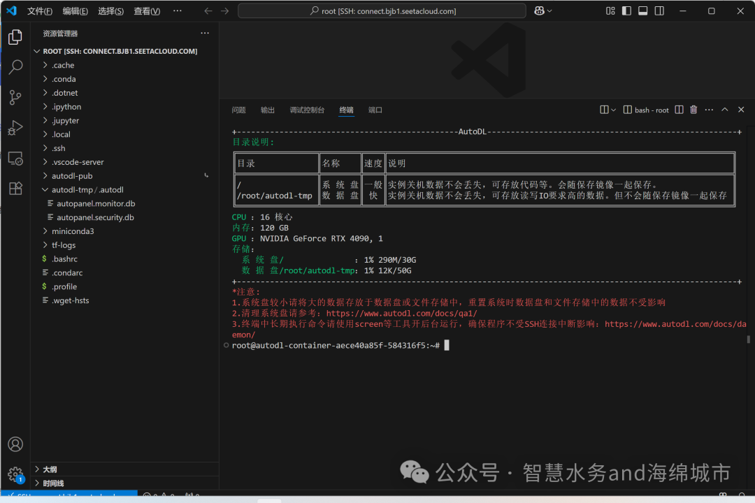Close the terminal panel

click(x=741, y=110)
